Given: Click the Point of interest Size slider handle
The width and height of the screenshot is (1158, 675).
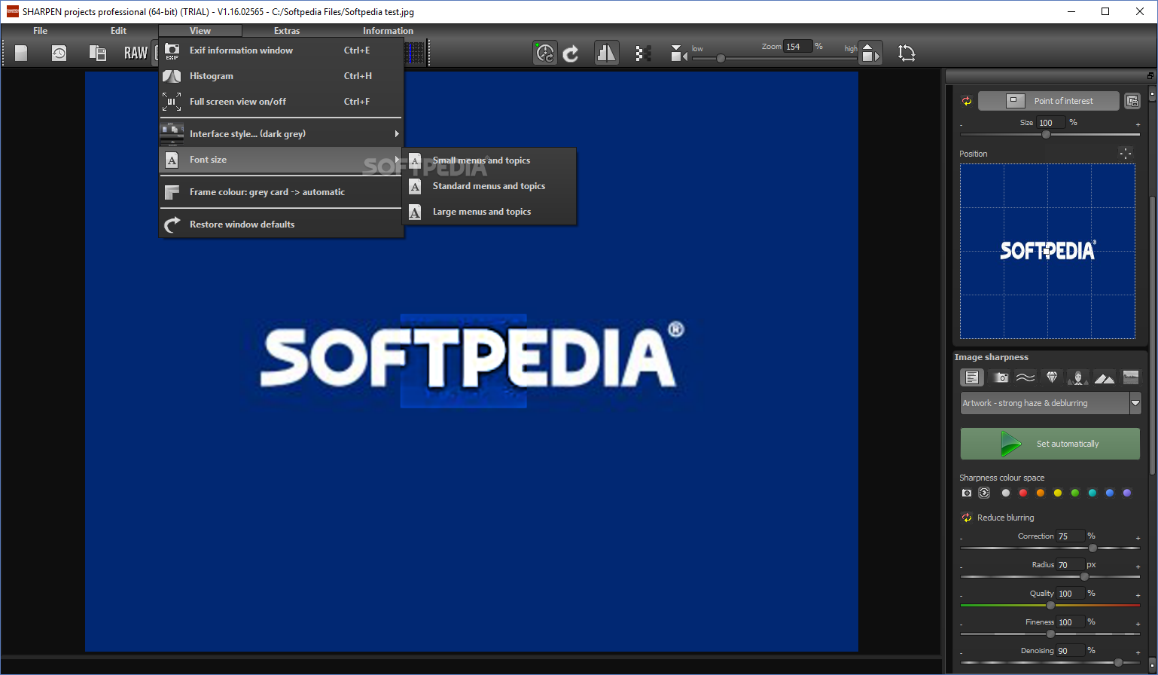Looking at the screenshot, I should pyautogui.click(x=1046, y=134).
